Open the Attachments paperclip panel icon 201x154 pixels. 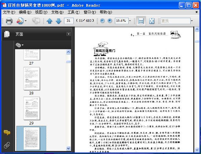coord(7,145)
